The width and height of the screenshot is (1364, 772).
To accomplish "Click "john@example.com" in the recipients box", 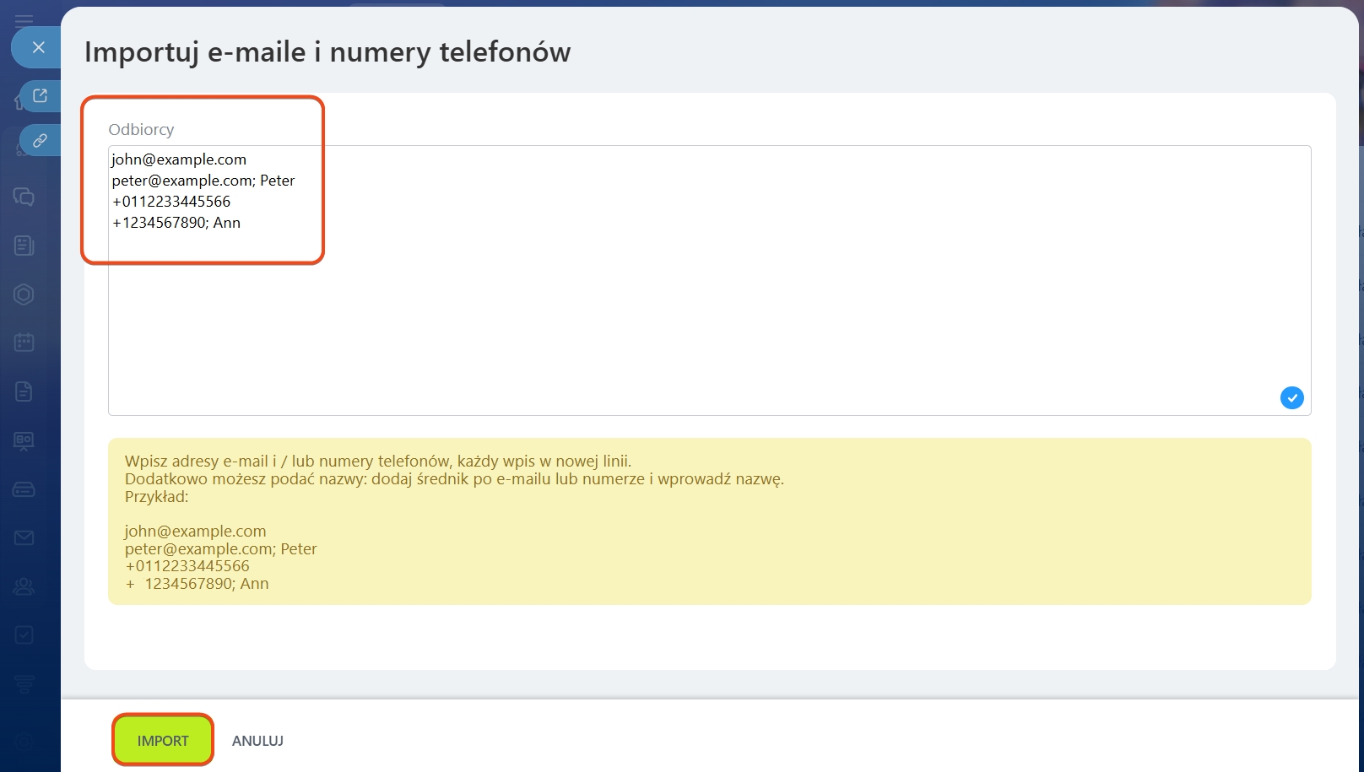I will point(179,159).
